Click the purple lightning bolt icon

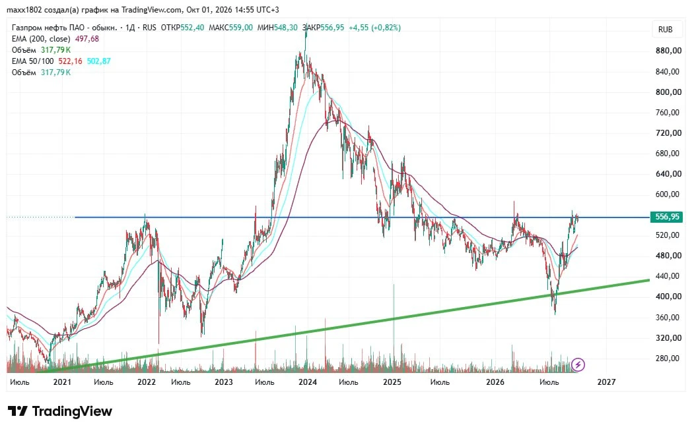pyautogui.click(x=578, y=364)
